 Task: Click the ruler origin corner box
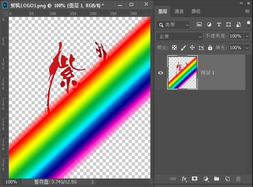click(5, 14)
